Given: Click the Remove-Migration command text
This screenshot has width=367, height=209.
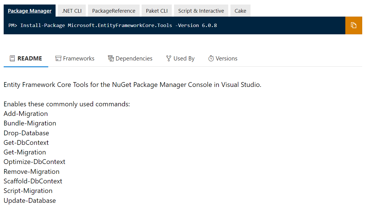Looking at the screenshot, I should click(x=32, y=172).
